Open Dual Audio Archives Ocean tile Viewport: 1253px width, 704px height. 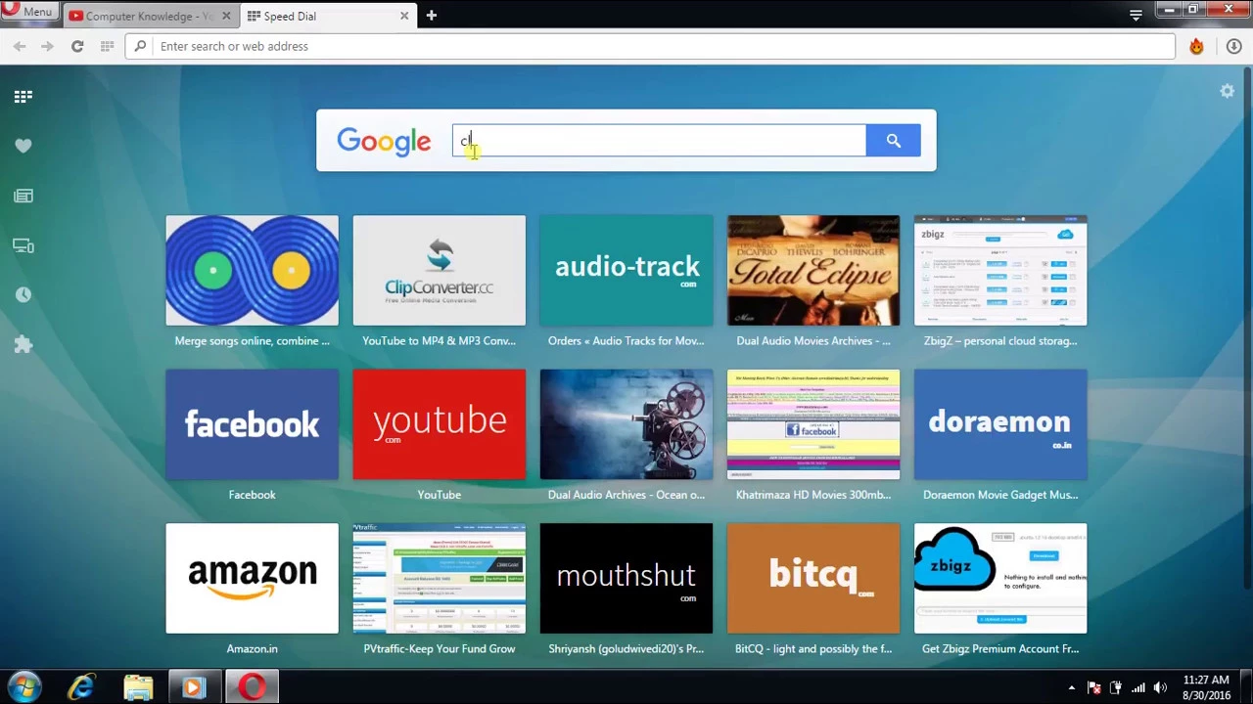(x=626, y=424)
